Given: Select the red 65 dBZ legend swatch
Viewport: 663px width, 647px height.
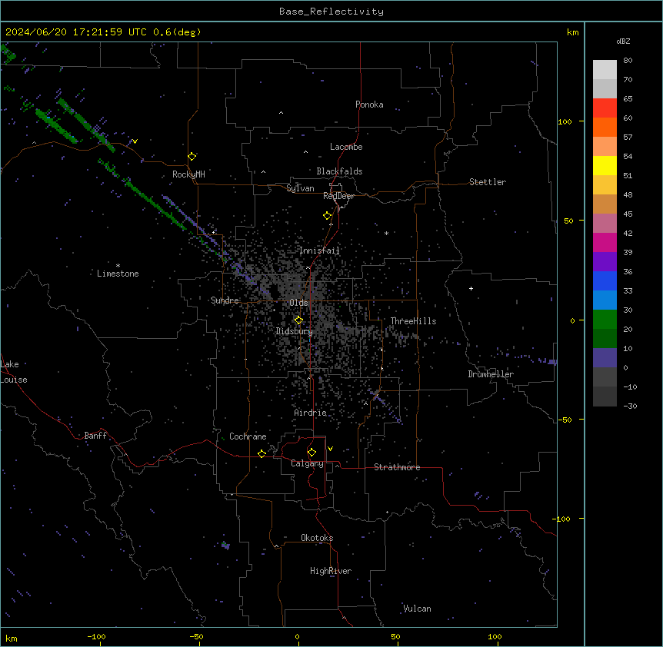Looking at the screenshot, I should 605,108.
